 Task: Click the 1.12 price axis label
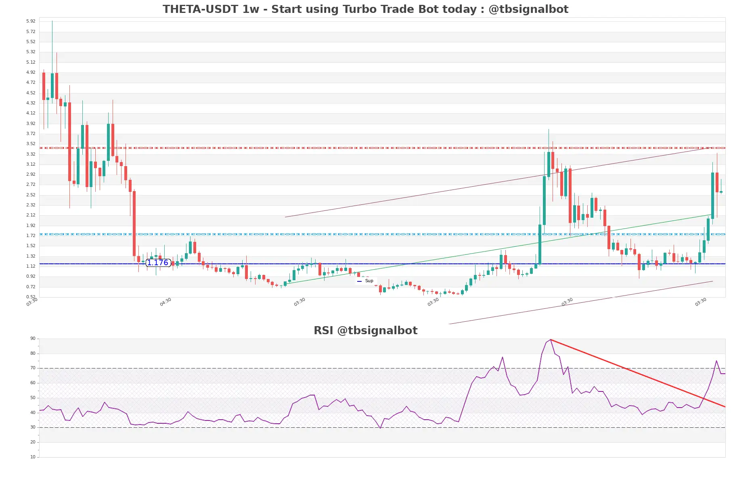pos(31,266)
